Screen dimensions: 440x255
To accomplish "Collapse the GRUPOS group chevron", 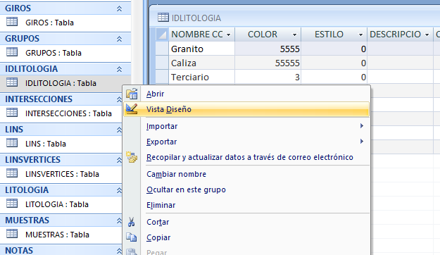I will [x=119, y=39].
